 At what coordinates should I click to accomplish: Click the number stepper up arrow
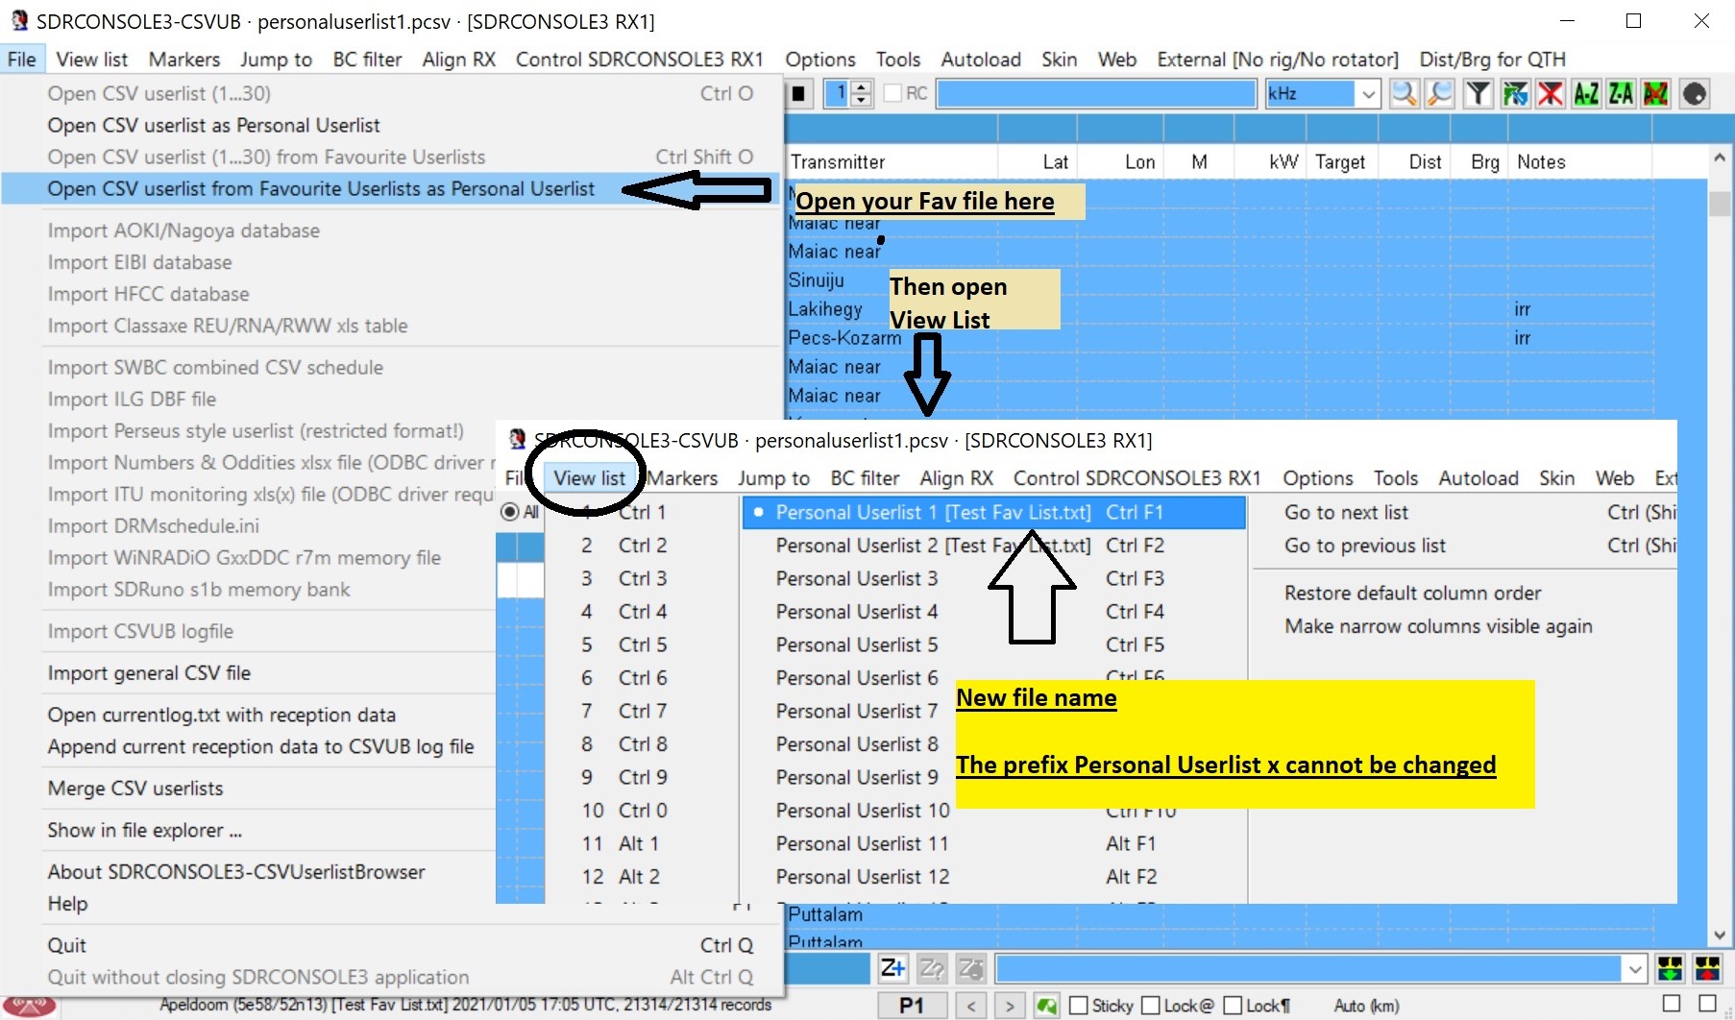[862, 87]
